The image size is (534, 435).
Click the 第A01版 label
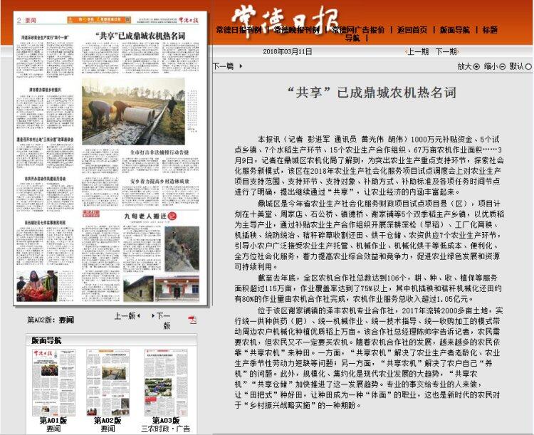point(53,420)
